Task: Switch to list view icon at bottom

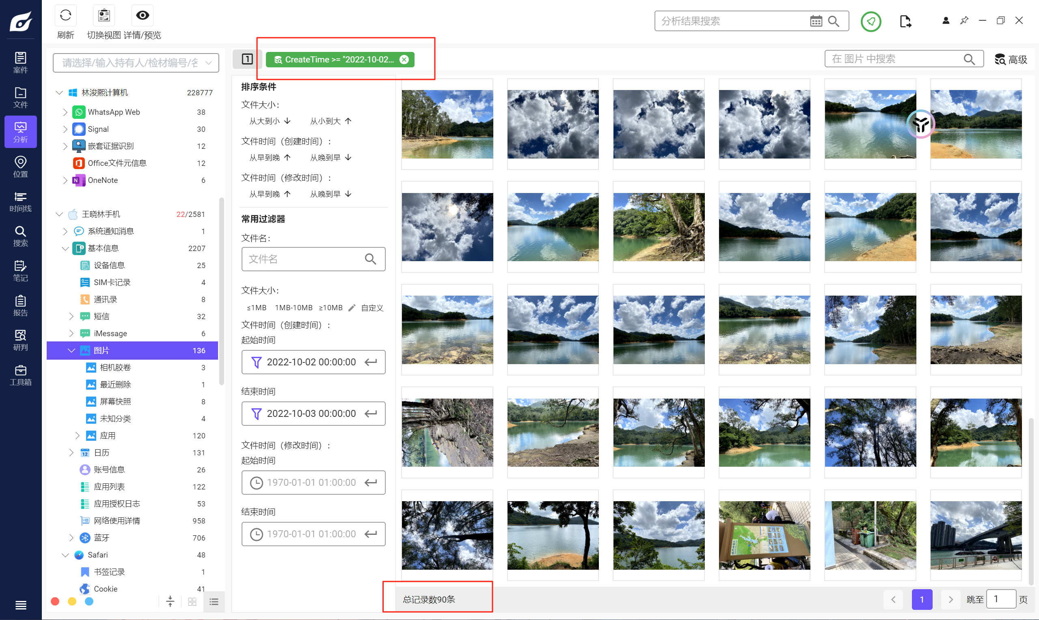Action: [214, 602]
